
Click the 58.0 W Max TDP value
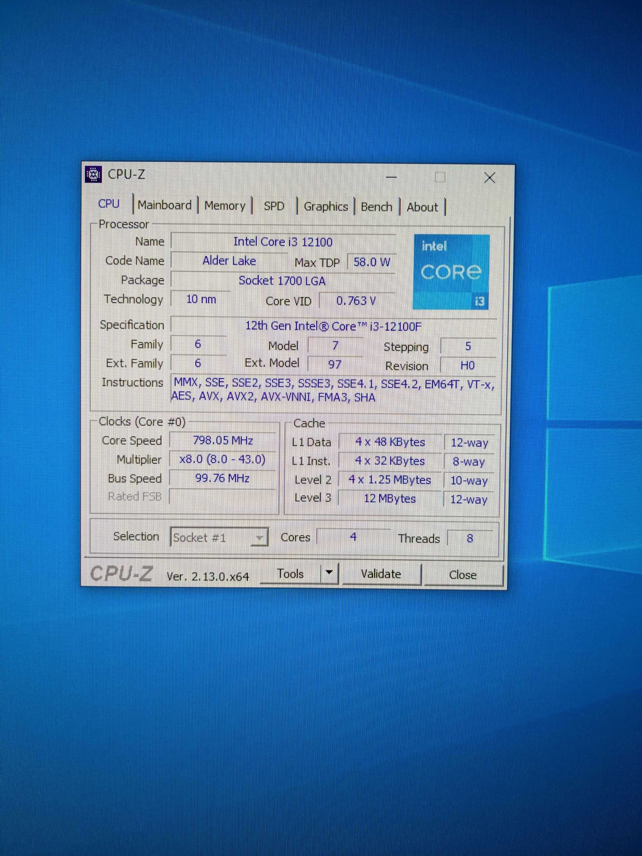pyautogui.click(x=371, y=262)
